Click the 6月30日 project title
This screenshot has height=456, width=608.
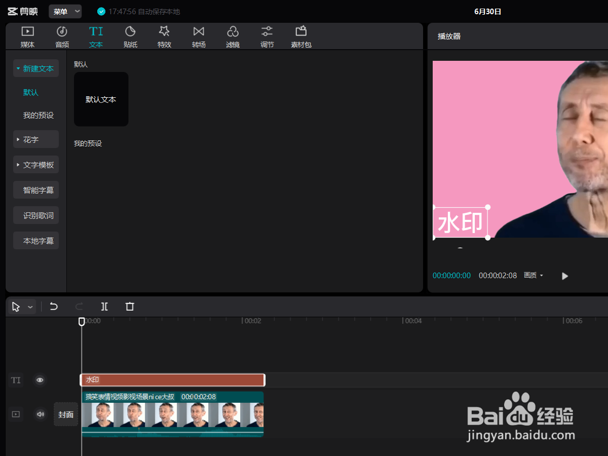tap(488, 11)
